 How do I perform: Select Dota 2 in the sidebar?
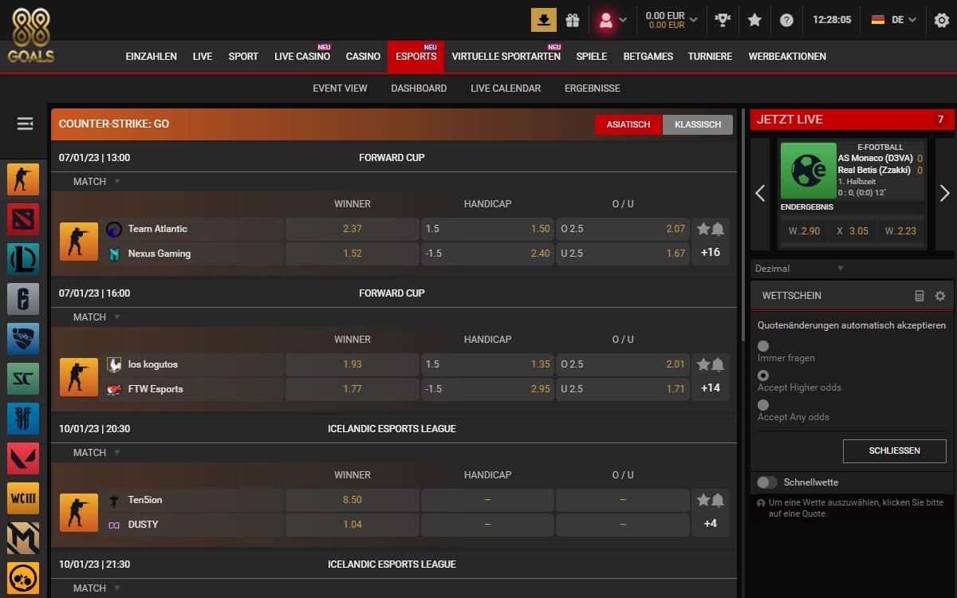pos(23,219)
